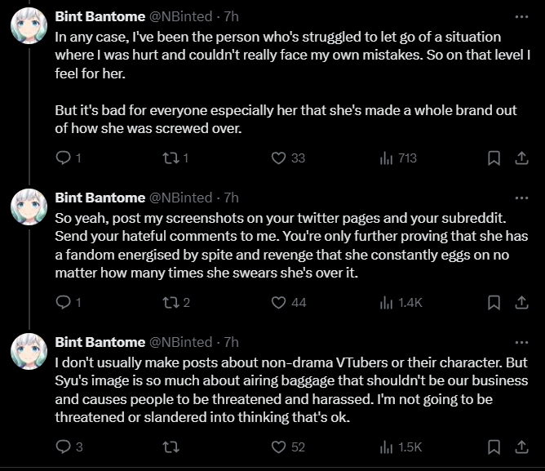Open the 7h timestamp of second tweet

click(231, 198)
